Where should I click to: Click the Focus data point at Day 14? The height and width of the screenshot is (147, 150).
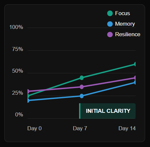135,64
